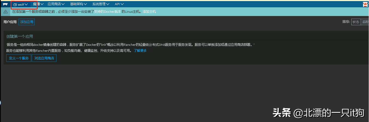Follow the 了解更多 link
The height and width of the screenshot is (122, 369).
tap(140, 50)
